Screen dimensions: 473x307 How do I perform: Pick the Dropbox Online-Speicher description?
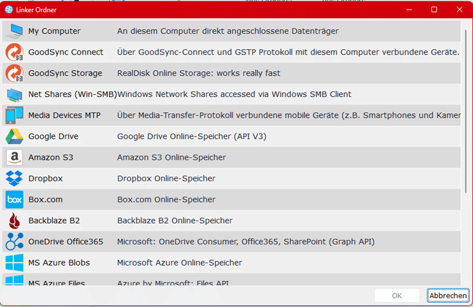pyautogui.click(x=166, y=178)
